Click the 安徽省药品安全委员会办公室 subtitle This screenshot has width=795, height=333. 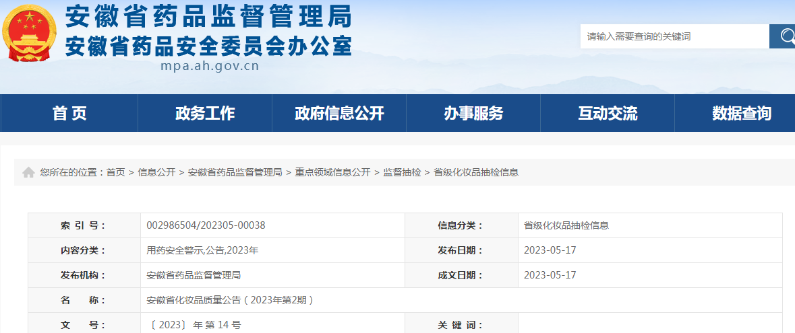tap(208, 47)
